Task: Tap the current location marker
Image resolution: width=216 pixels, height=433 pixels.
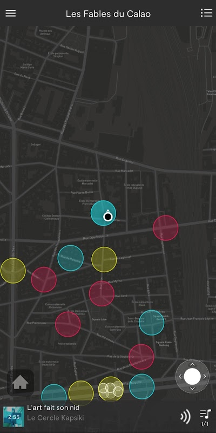Action: point(107,216)
